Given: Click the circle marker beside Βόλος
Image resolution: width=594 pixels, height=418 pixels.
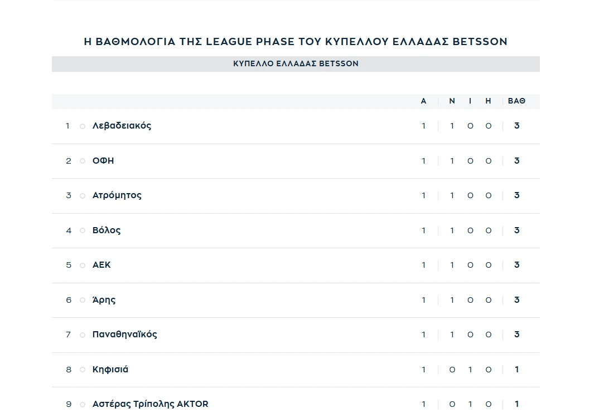Looking at the screenshot, I should click(x=83, y=230).
